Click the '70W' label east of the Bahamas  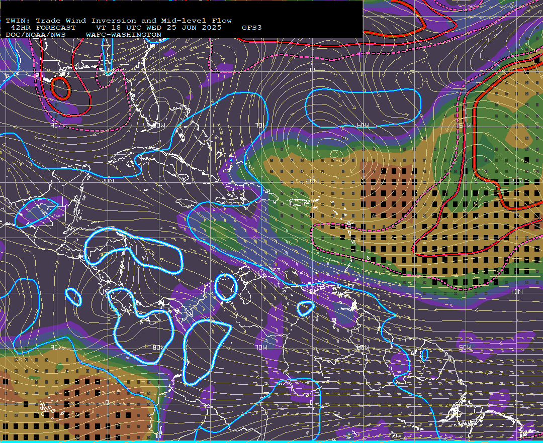pos(261,125)
